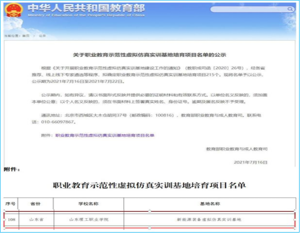This screenshot has height=233, width=300.
Task: Click the 附件: bold label above the list title
Action: tap(12, 170)
